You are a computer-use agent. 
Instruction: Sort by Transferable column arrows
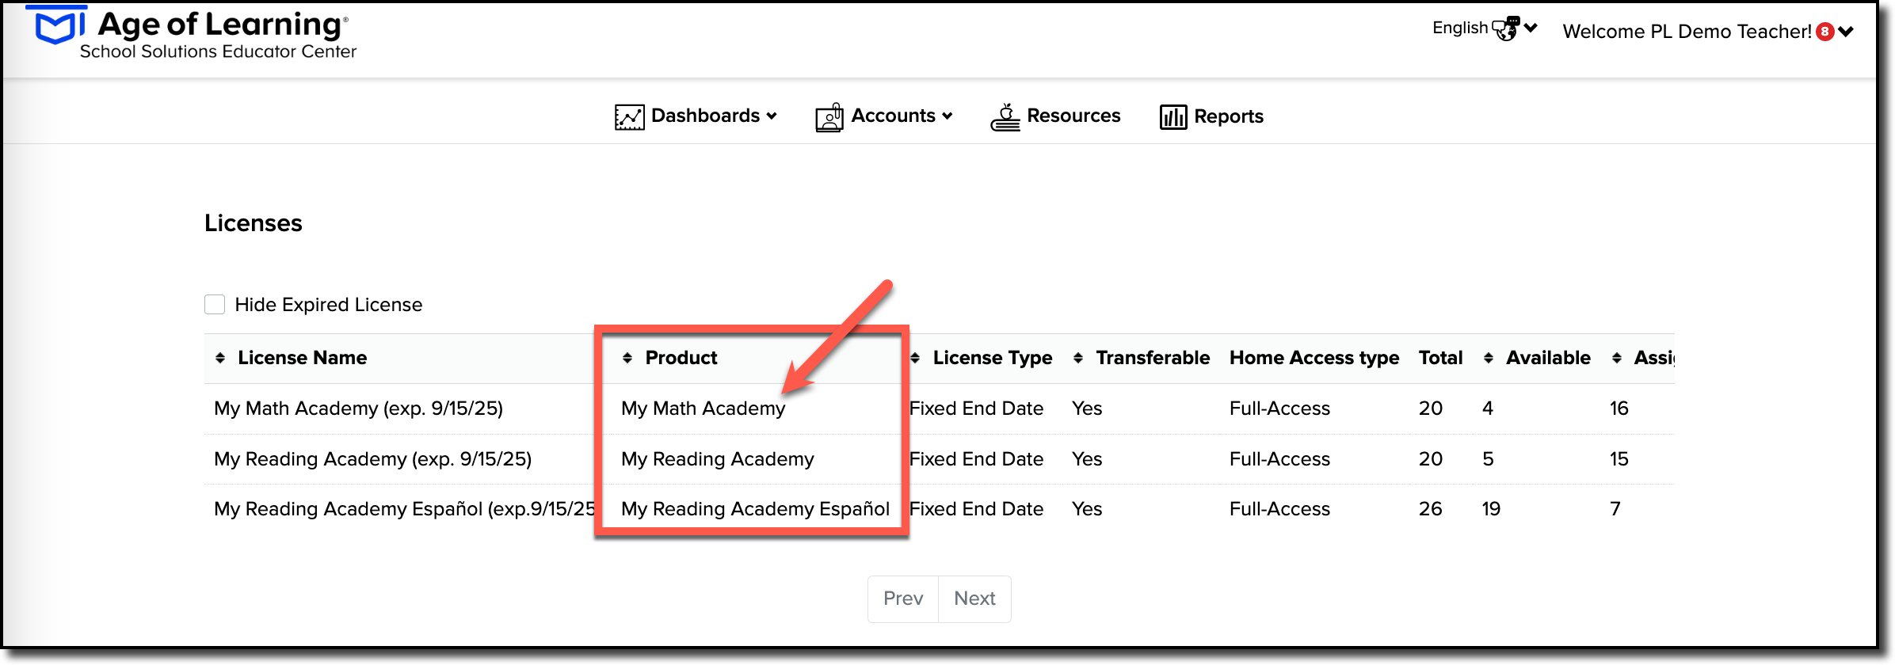[x=1078, y=358]
